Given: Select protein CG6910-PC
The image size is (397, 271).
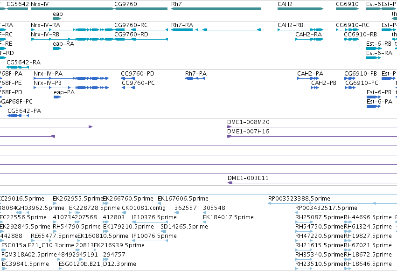Looking at the screenshot, I should click(x=350, y=88).
